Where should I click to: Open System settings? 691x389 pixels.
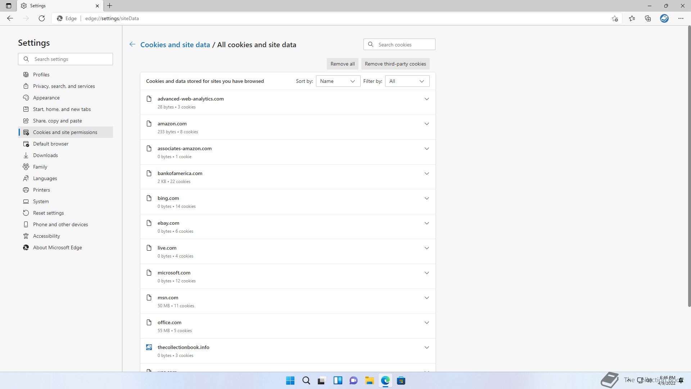click(66, 201)
